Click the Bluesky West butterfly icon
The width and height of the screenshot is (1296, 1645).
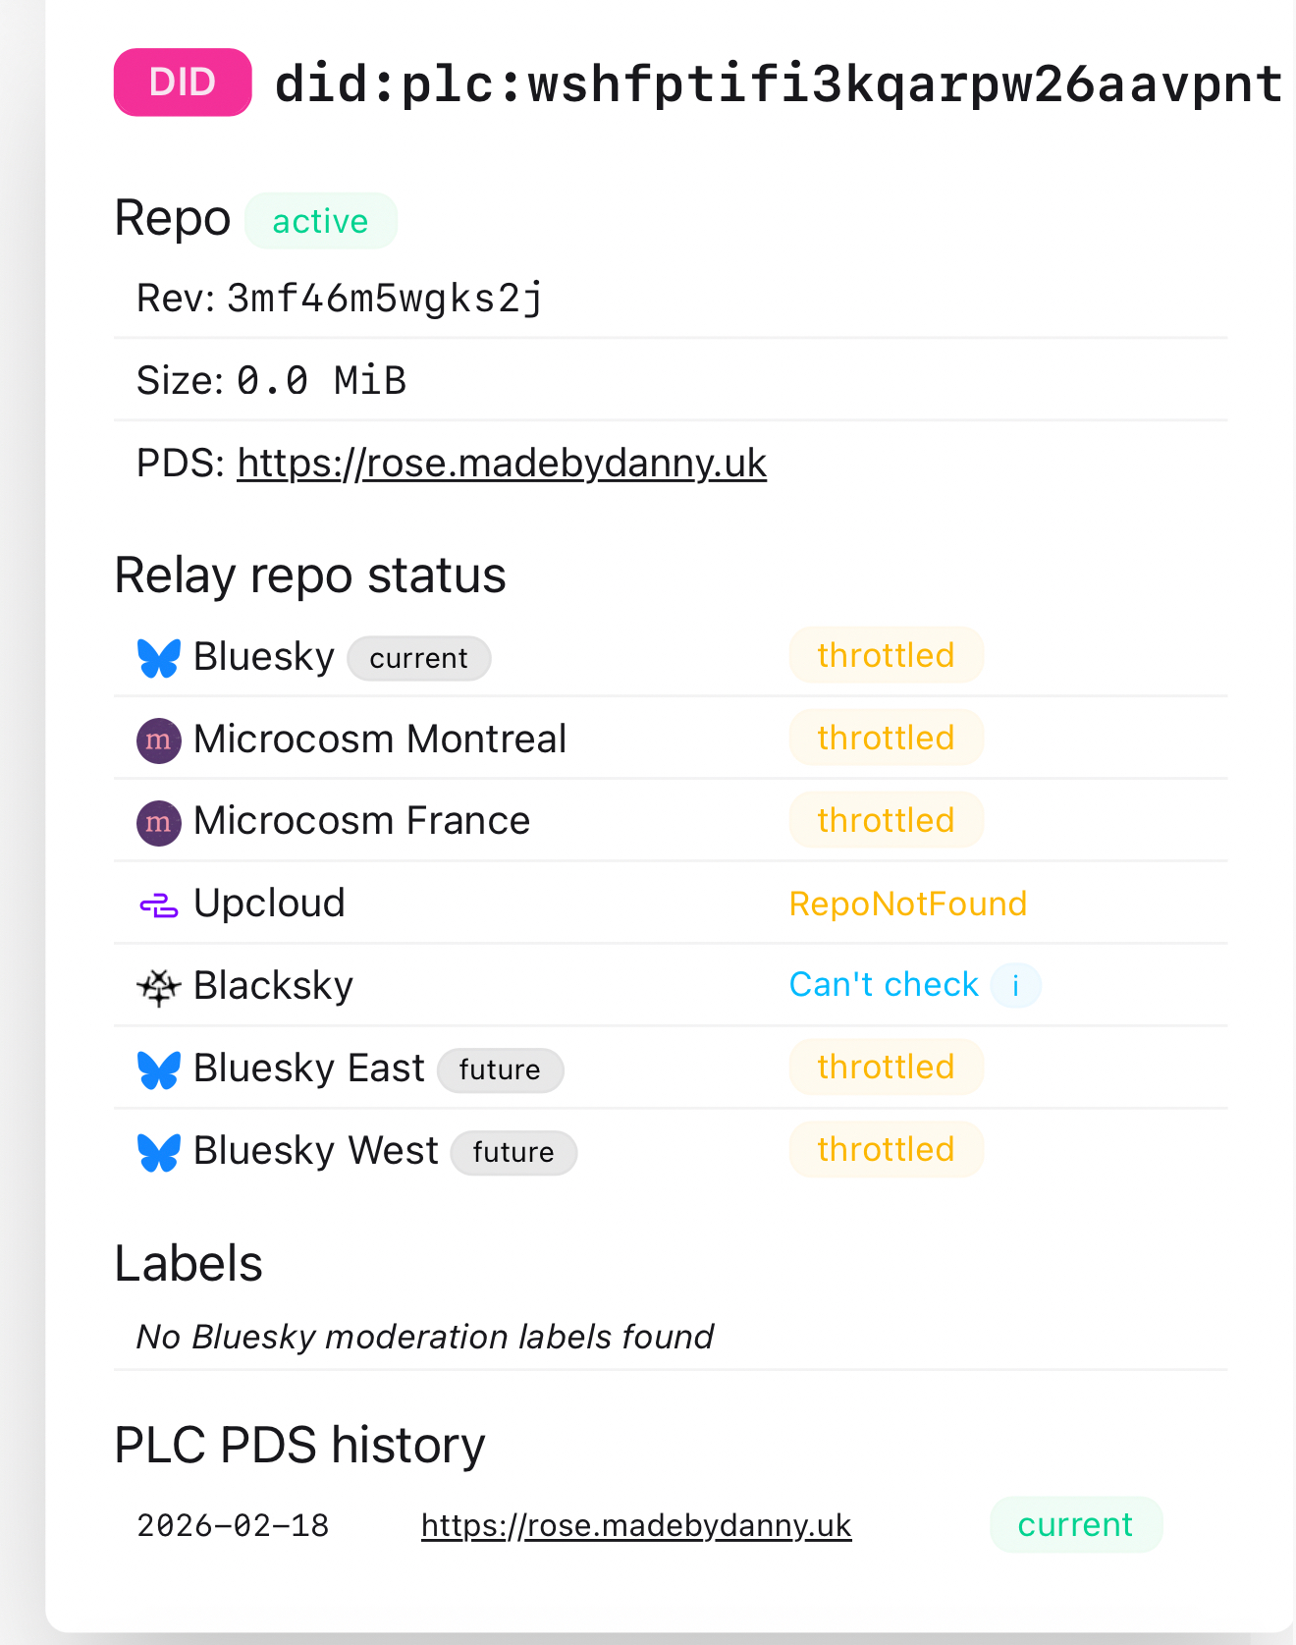tap(158, 1152)
